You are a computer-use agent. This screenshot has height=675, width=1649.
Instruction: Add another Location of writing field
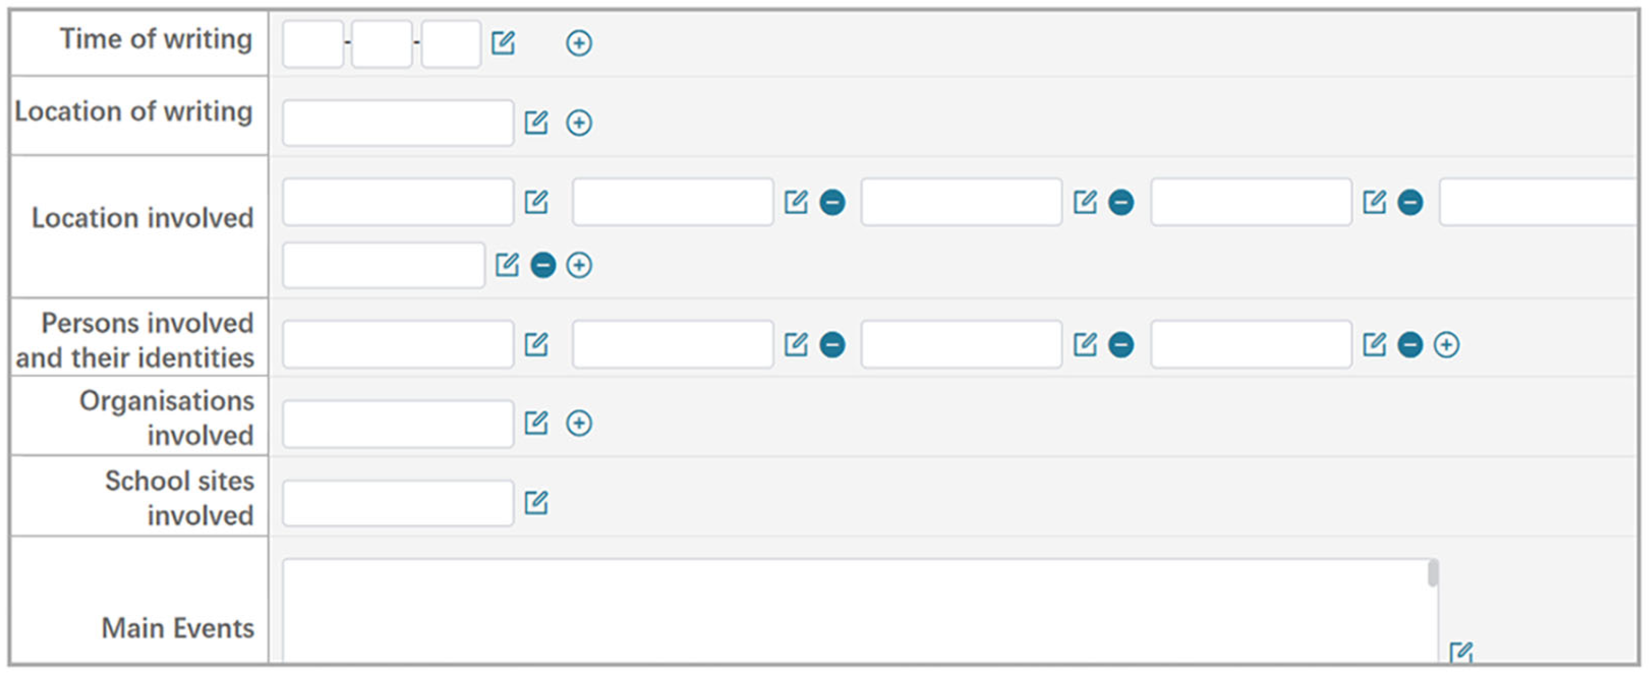click(x=579, y=122)
